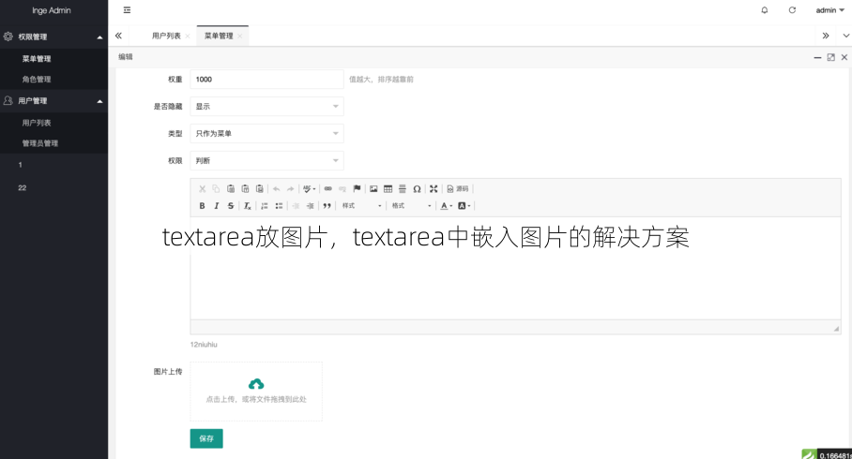Viewport: 852px width, 459px height.
Task: Toggle italic formatting
Action: [x=216, y=206]
